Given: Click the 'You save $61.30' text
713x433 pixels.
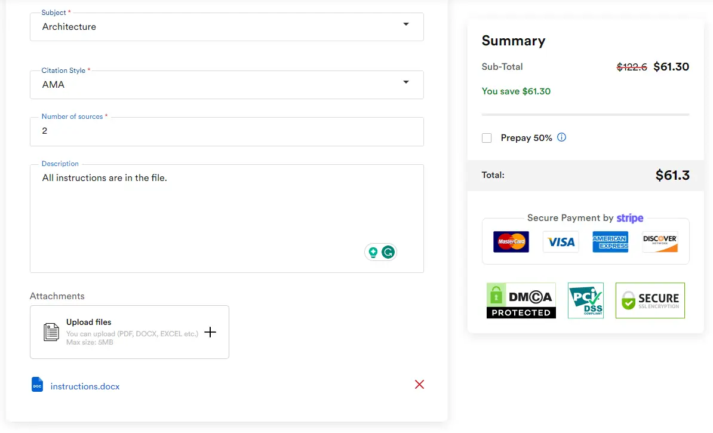Looking at the screenshot, I should (516, 91).
